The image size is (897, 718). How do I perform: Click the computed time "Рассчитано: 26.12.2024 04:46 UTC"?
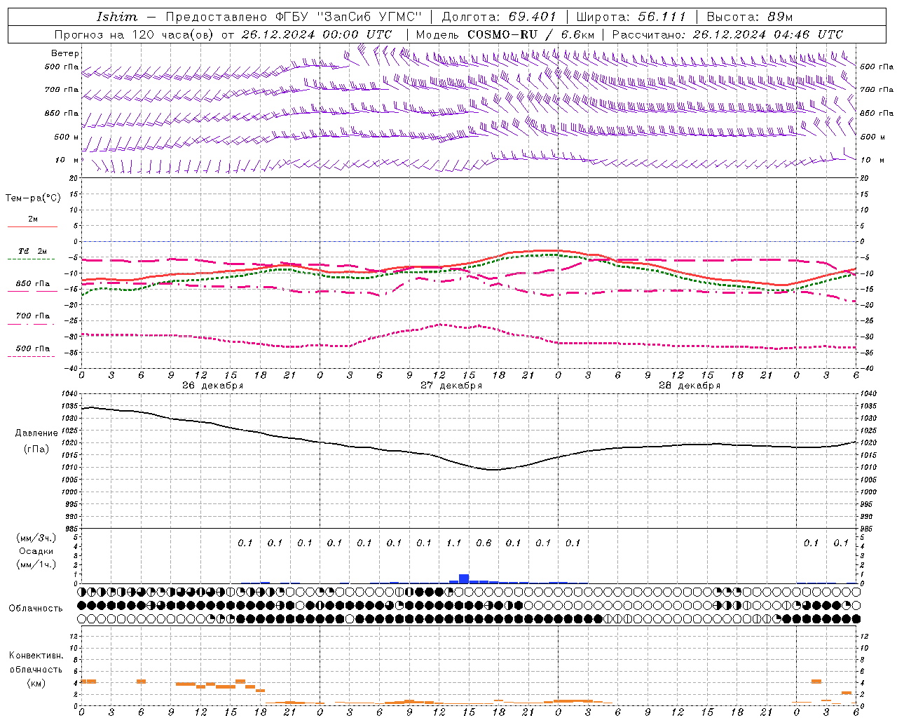pos(727,34)
